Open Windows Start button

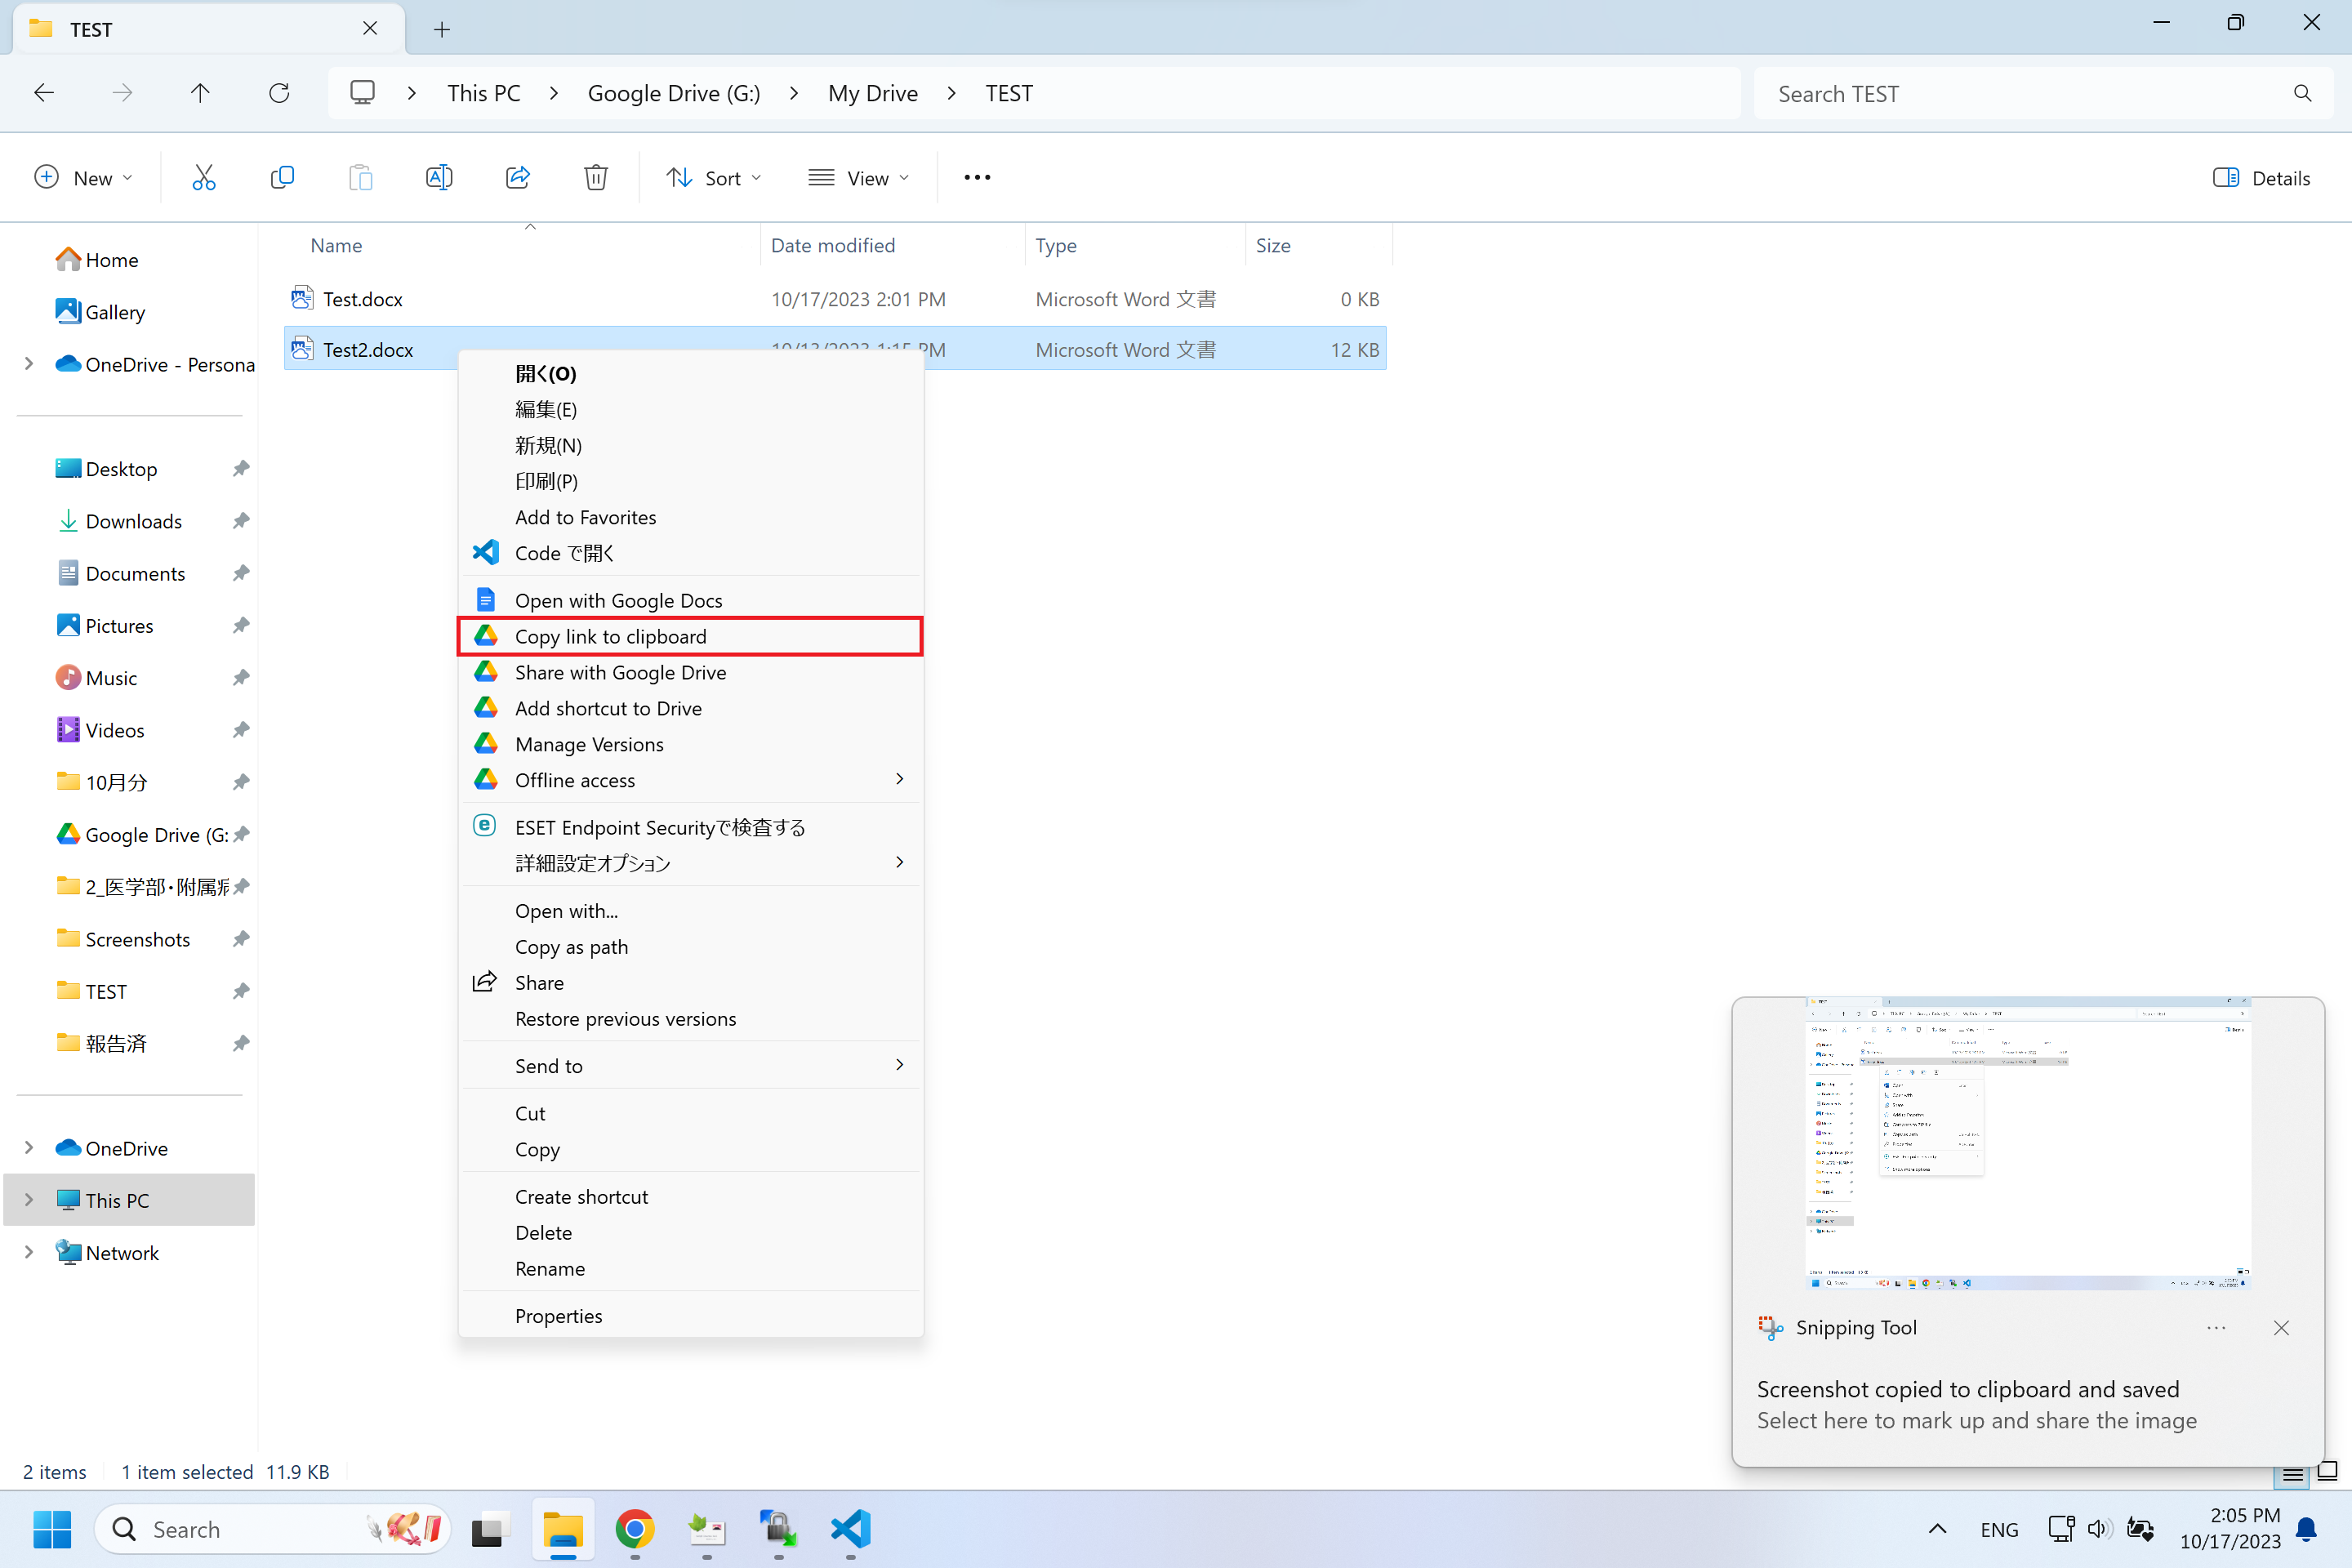52,1529
